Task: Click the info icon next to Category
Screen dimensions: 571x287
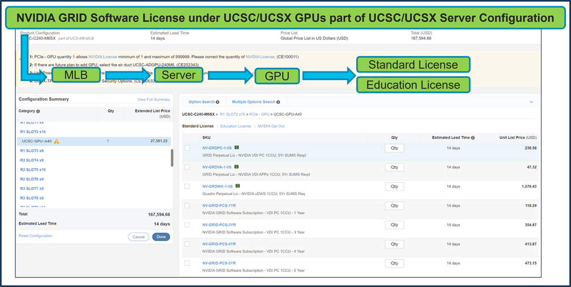Action: point(38,112)
